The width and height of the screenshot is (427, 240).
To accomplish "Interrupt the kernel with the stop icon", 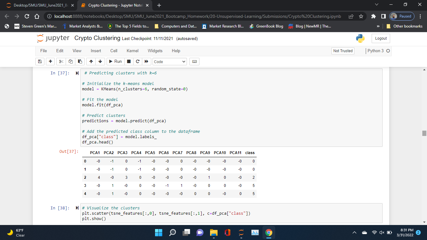I will pos(128,62).
